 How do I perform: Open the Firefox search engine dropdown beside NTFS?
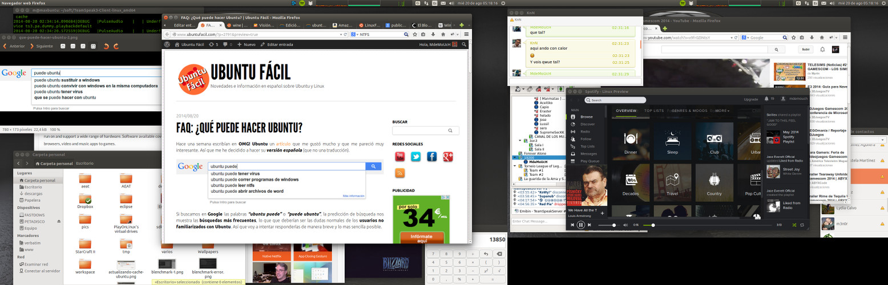[x=356, y=34]
